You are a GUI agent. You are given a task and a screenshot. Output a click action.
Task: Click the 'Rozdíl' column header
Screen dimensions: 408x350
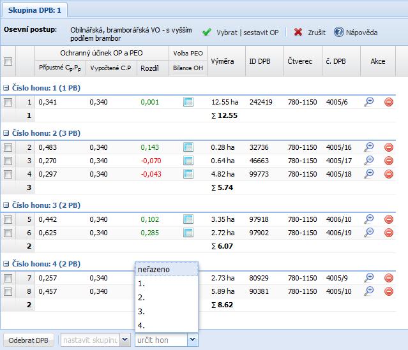pyautogui.click(x=153, y=68)
